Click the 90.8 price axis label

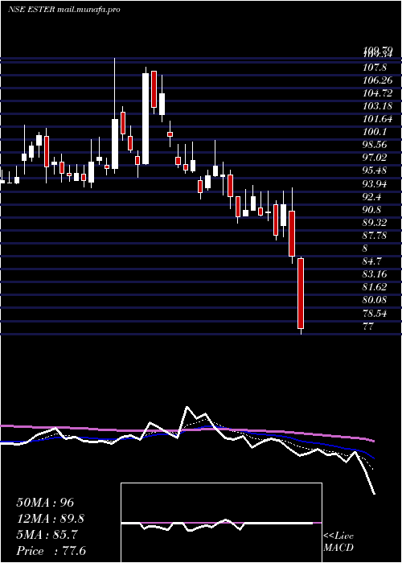tap(372, 210)
